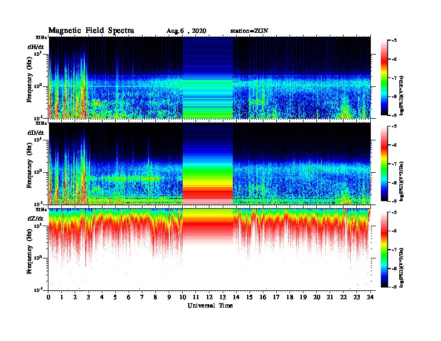Click hour "19" on the time axis

303,298
